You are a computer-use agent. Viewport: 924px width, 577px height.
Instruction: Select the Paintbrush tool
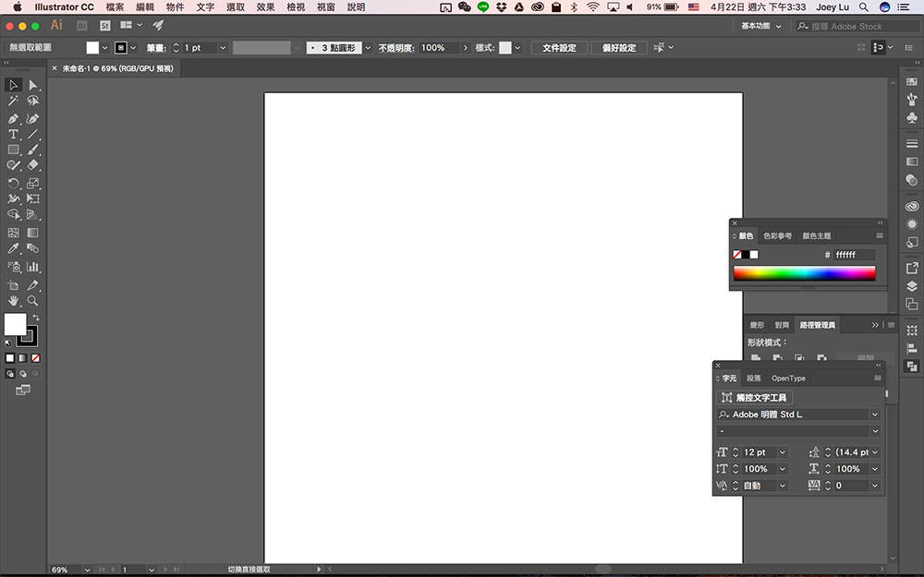(33, 150)
